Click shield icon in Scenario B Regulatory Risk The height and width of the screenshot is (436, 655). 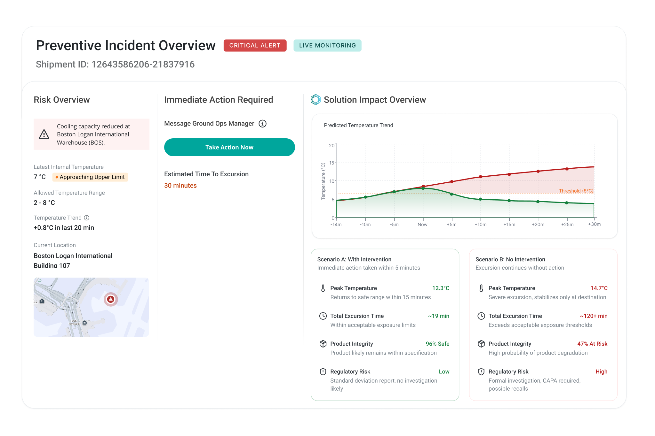pyautogui.click(x=481, y=371)
